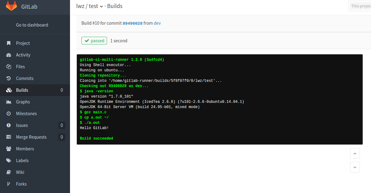The image size is (371, 193).
Task: Open the Labels menu item
Action: point(35,161)
